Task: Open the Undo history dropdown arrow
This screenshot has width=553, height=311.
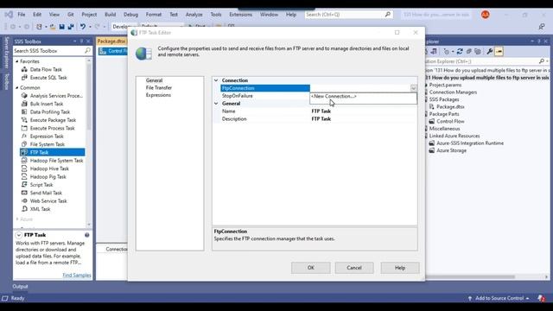Action: point(90,27)
